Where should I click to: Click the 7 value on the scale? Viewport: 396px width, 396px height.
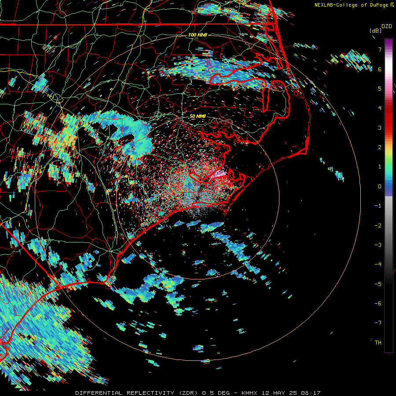click(x=380, y=49)
